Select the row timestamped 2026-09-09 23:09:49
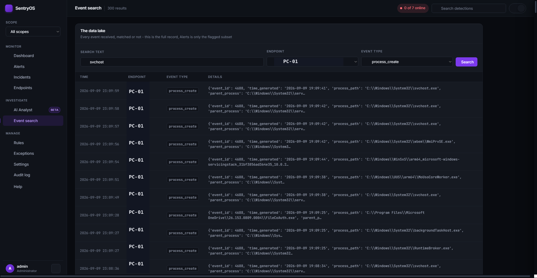Screen dimensions: 537x278 coord(279,197)
